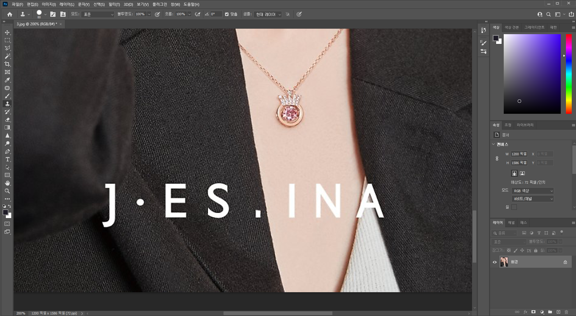Select the Path Selection tool
This screenshot has width=576, height=316.
point(7,167)
